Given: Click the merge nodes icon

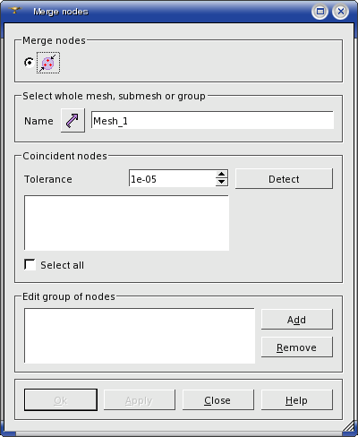Looking at the screenshot, I should tap(48, 63).
